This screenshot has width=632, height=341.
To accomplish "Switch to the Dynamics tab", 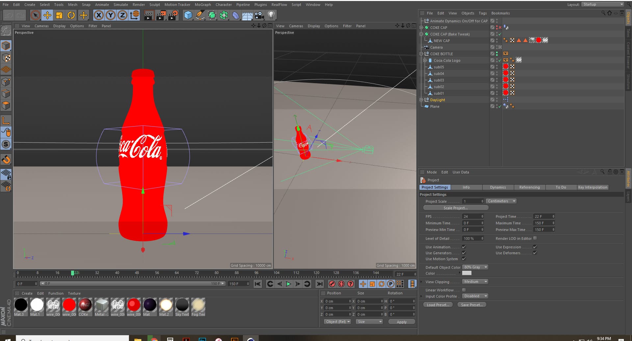I will (498, 187).
